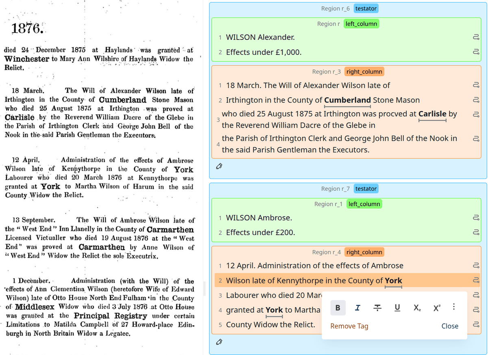Select the 'Region r_4' label
Viewport: 488px width, 355px height.
tap(327, 252)
